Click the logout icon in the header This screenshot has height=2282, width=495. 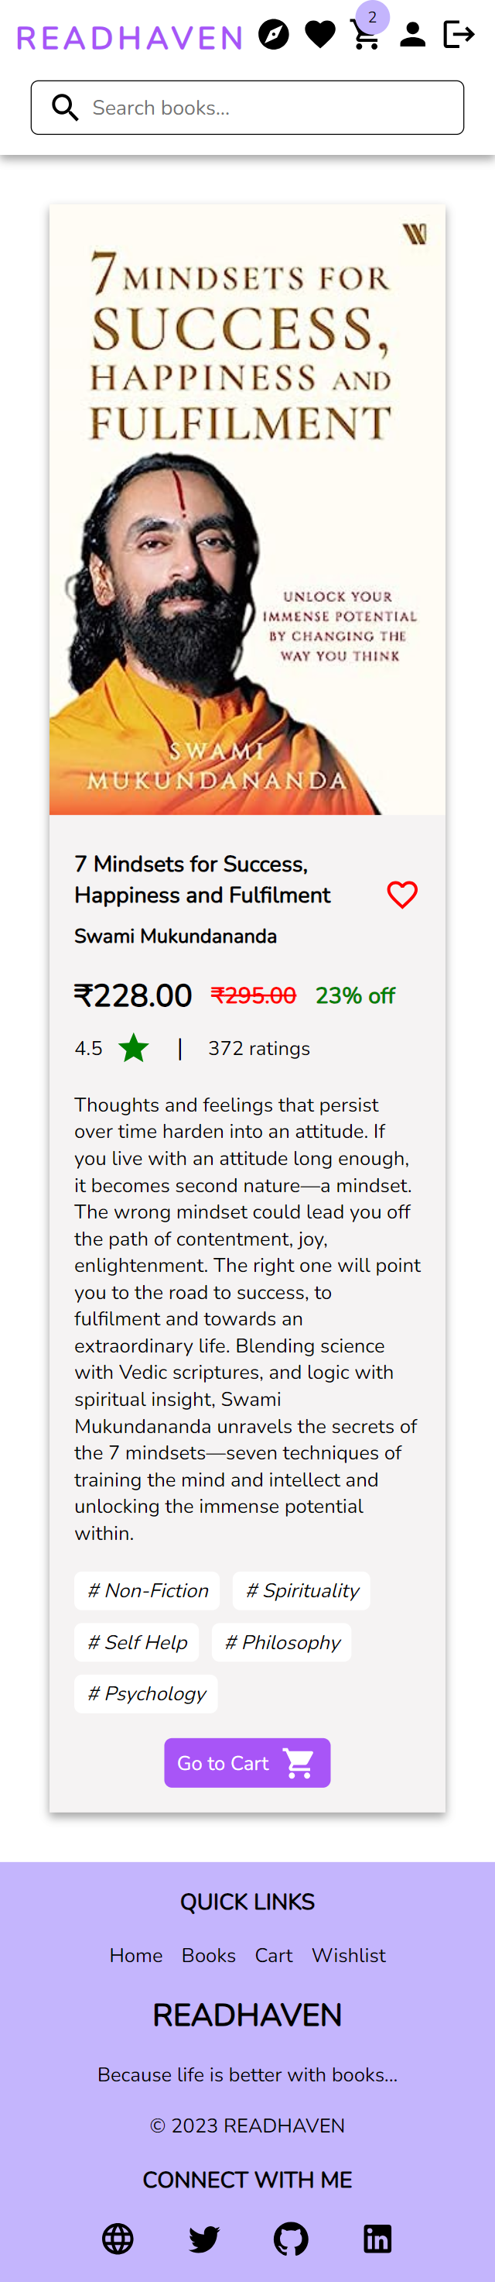pyautogui.click(x=459, y=33)
